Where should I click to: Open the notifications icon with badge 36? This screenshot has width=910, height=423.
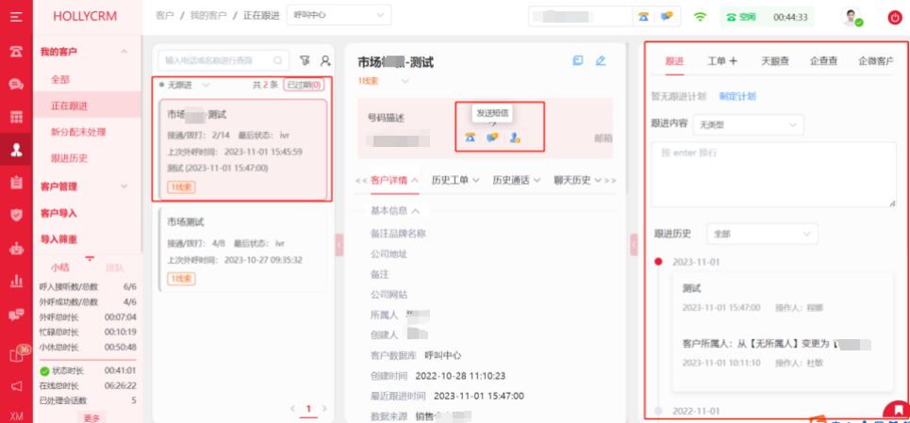17,354
